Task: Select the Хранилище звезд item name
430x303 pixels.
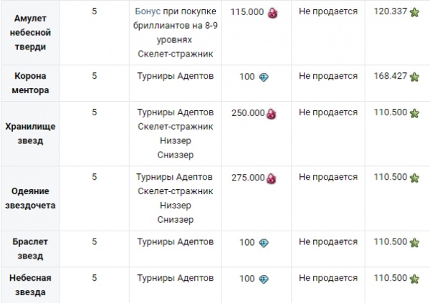Action: coord(30,133)
